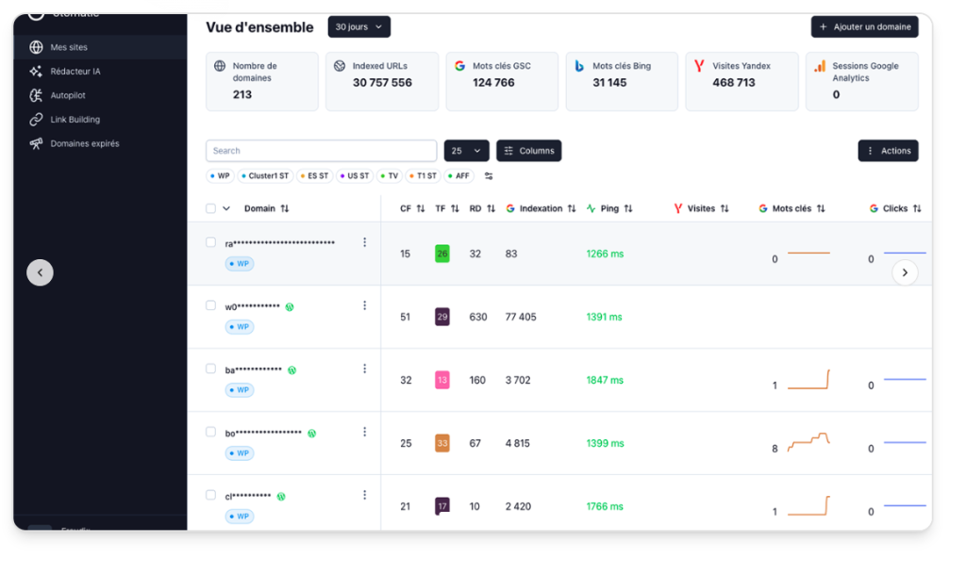966x576 pixels.
Task: Select checkbox for the w0*** domain row
Action: click(x=210, y=305)
